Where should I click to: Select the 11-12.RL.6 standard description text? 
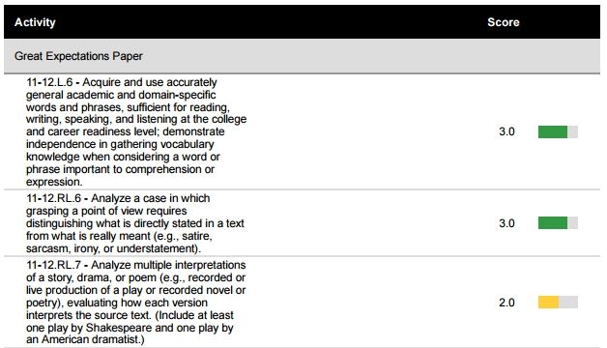(x=135, y=223)
